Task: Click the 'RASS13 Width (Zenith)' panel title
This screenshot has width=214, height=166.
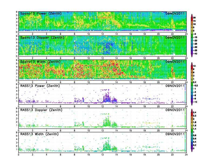Action: coord(39,134)
